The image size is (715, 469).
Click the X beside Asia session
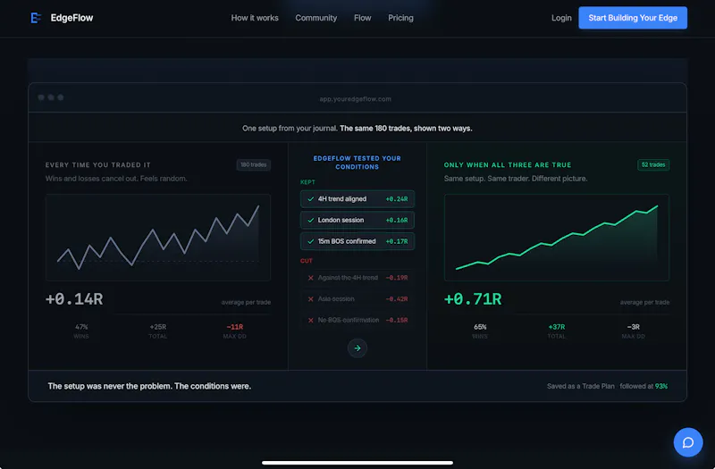click(310, 299)
